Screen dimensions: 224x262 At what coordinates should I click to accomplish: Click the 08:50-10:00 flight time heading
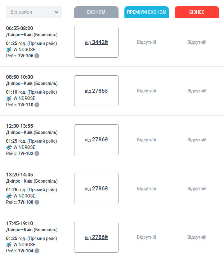tap(20, 77)
